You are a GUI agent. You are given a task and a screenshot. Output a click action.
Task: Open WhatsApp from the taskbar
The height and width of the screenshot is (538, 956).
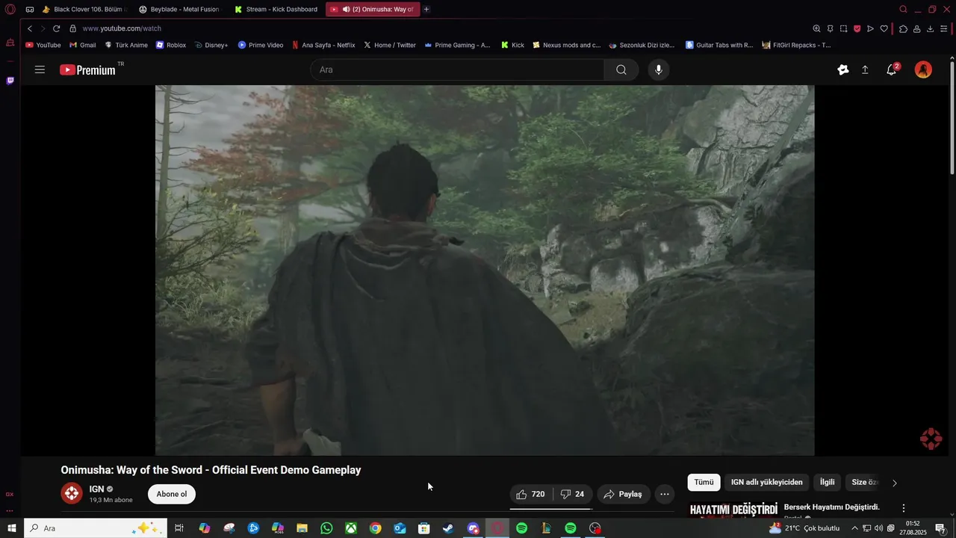326,528
